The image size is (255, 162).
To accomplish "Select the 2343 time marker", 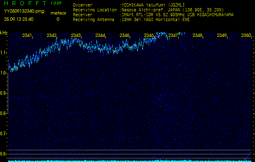I will click(76, 36).
